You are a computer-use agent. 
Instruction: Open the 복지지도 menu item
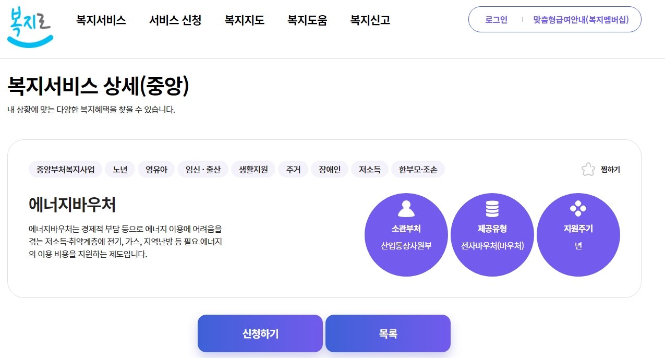click(x=244, y=20)
